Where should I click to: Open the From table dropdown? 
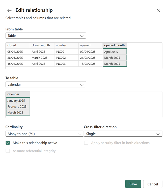tap(46, 36)
